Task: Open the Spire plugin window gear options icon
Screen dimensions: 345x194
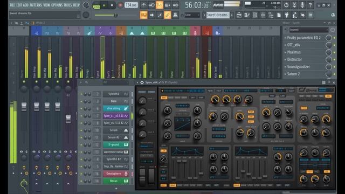Action: (142, 82)
